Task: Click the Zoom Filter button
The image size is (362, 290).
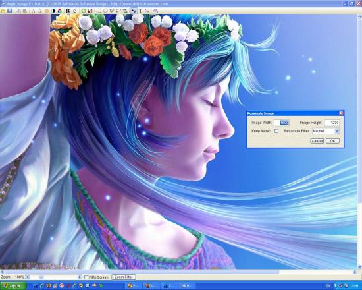Action: [x=124, y=277]
